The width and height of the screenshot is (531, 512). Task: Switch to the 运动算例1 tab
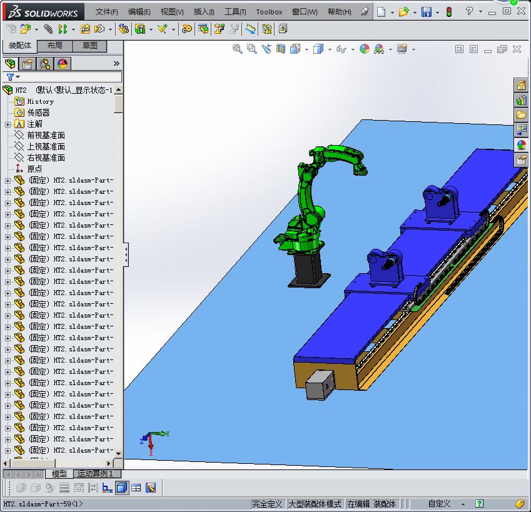pyautogui.click(x=95, y=474)
